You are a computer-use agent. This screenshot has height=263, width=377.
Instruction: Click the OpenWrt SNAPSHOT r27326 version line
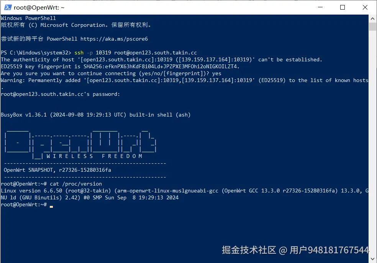click(x=57, y=170)
